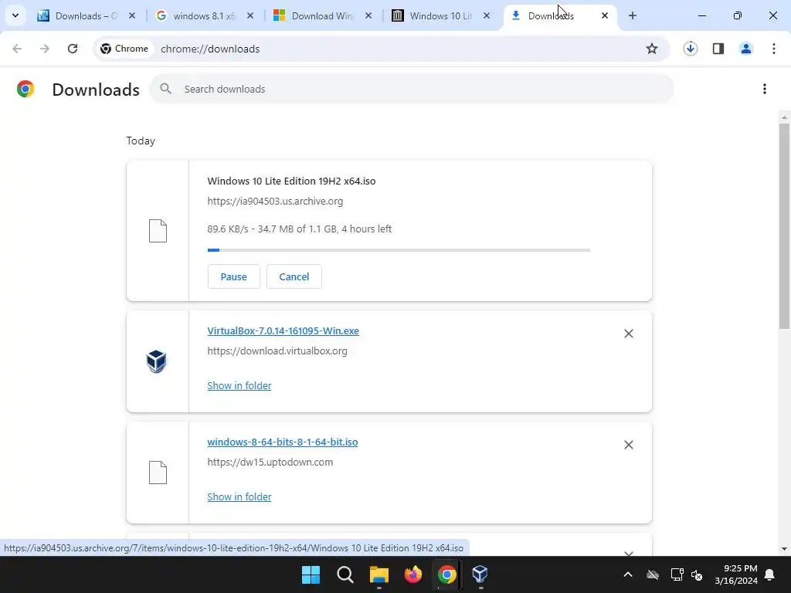
Task: Close the 'windows 8.1 x6' tab
Action: tap(250, 15)
